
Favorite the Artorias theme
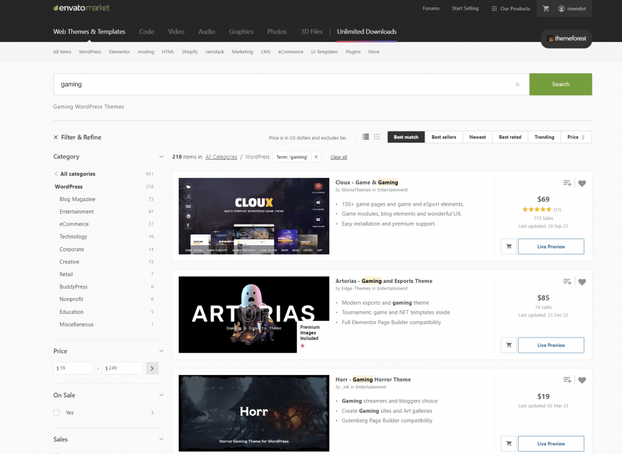point(582,282)
